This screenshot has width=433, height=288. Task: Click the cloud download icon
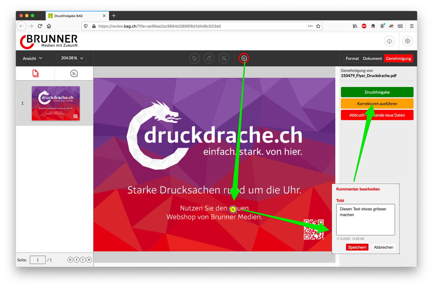tap(389, 41)
